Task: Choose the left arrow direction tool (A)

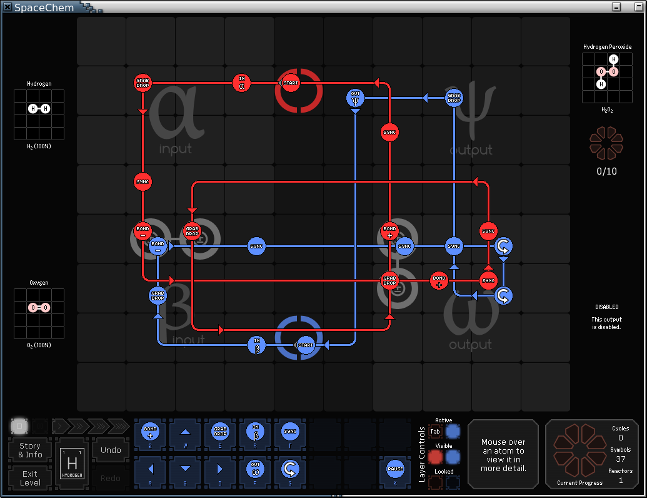Action: point(150,471)
